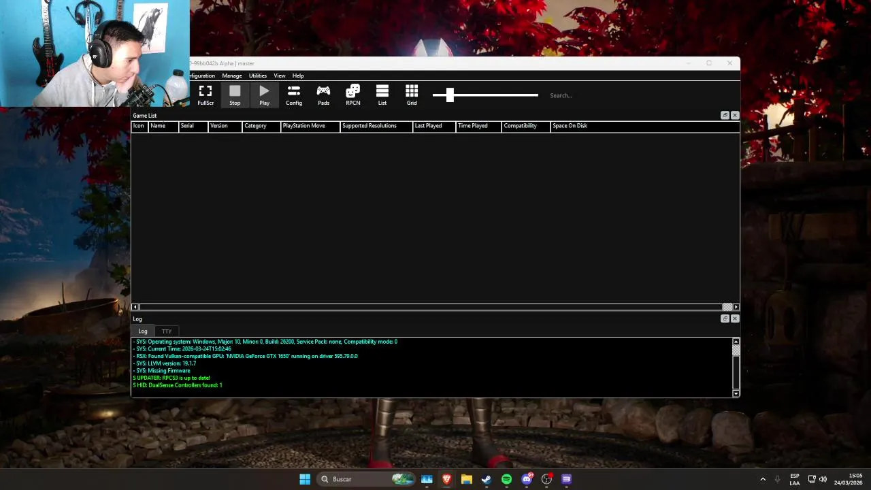The width and height of the screenshot is (871, 490).
Task: Click the Compatibility column header
Action: point(525,126)
